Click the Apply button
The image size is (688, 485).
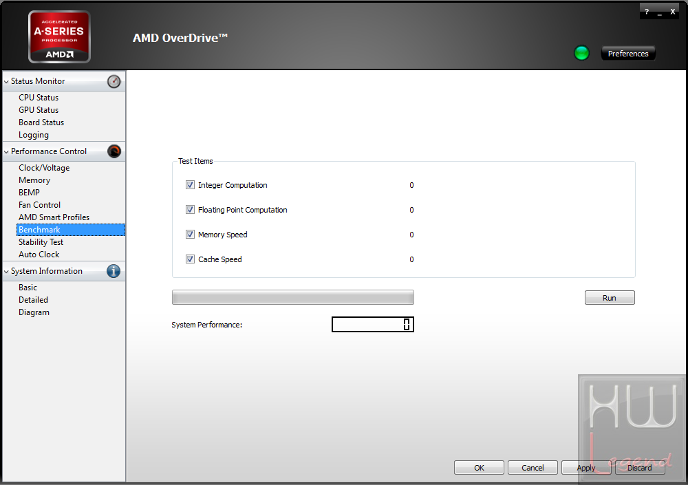coord(586,467)
